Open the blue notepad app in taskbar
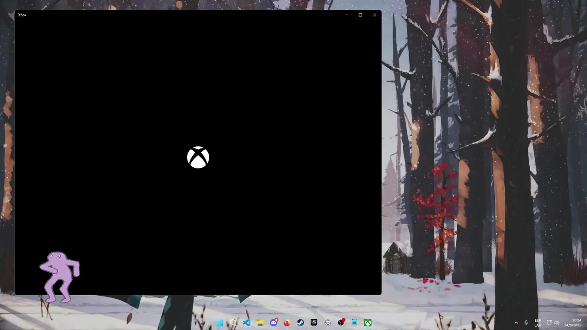 [354, 323]
